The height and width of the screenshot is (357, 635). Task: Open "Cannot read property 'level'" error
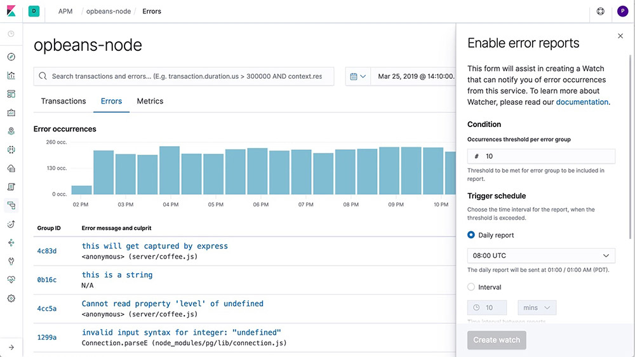(173, 304)
